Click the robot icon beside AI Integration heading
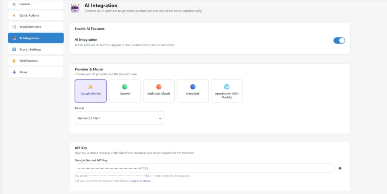This screenshot has width=387, height=194. coord(75,8)
